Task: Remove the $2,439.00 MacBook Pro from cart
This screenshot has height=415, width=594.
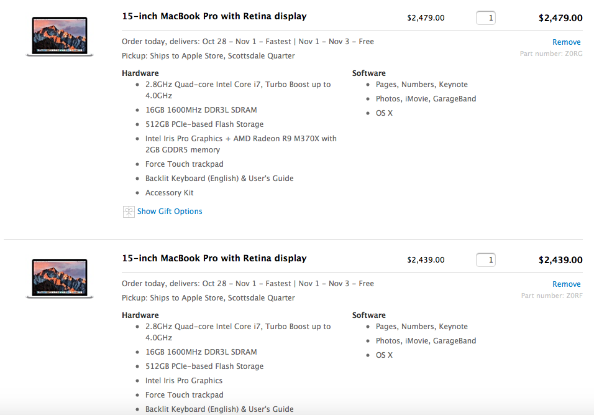Action: [566, 284]
